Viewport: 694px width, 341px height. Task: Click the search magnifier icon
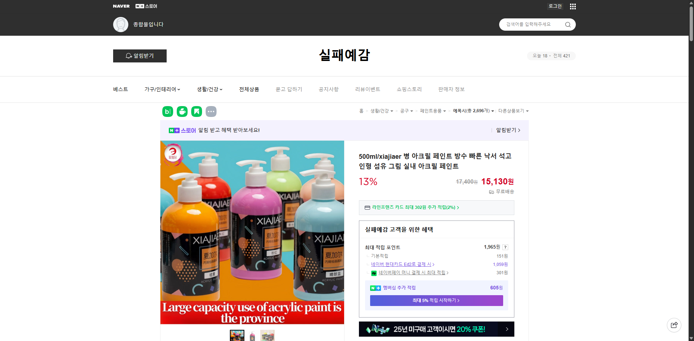[567, 24]
